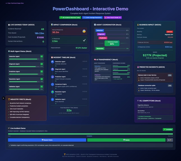Click the Memory leak in User Service card title
Image resolution: width=181 pixels, height=161 pixels.
147,75
